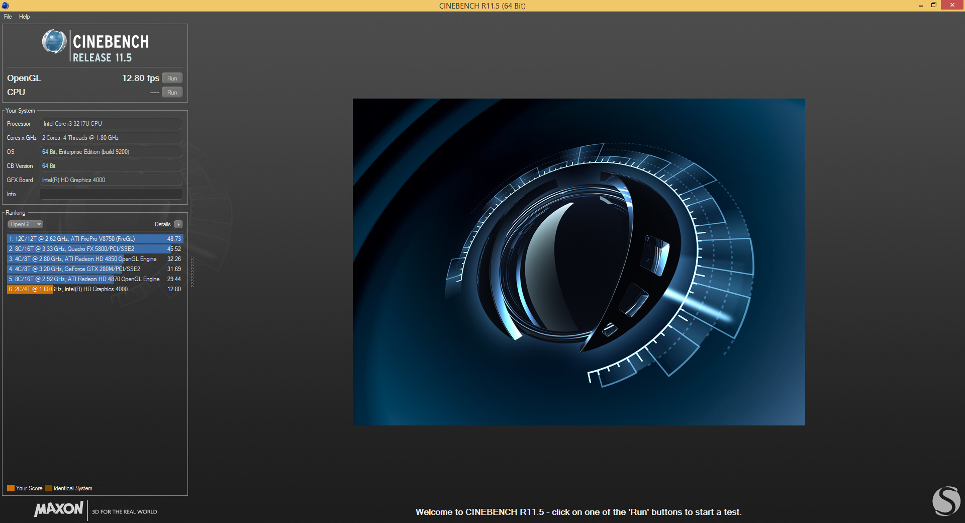
Task: Click the panel divider grip handle
Action: [192, 273]
